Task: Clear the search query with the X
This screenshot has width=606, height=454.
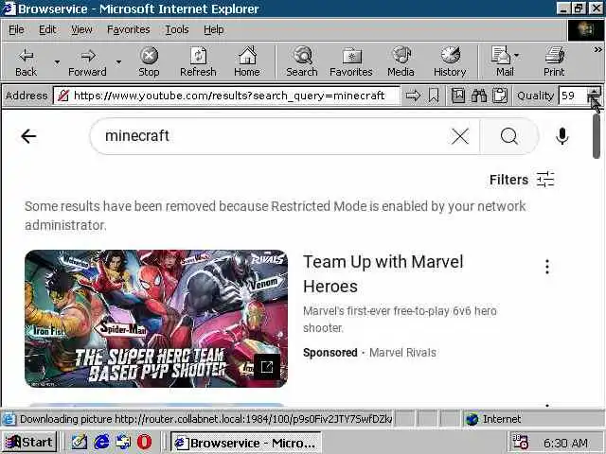Action: (460, 136)
